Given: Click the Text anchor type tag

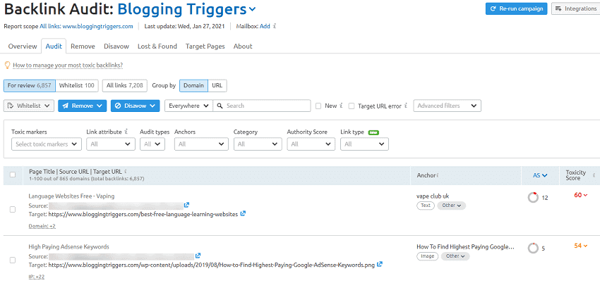Looking at the screenshot, I should (x=426, y=206).
